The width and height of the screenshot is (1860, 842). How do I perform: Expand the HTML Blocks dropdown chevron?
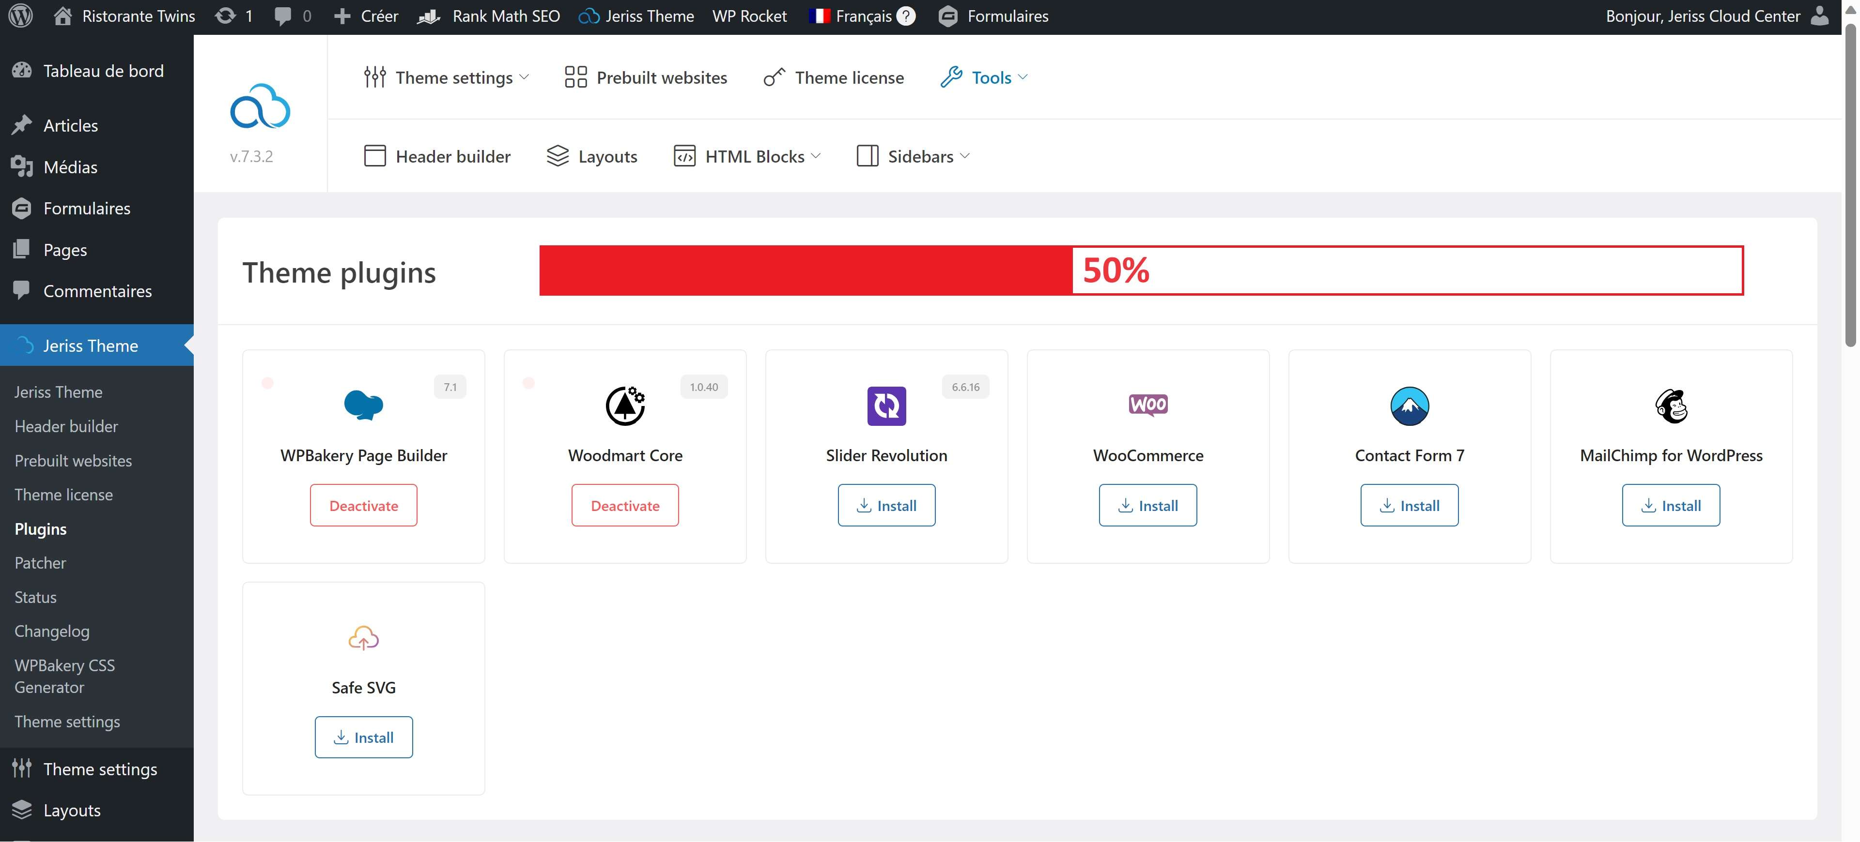coord(816,156)
